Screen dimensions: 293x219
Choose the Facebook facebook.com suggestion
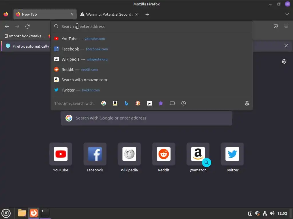point(152,49)
